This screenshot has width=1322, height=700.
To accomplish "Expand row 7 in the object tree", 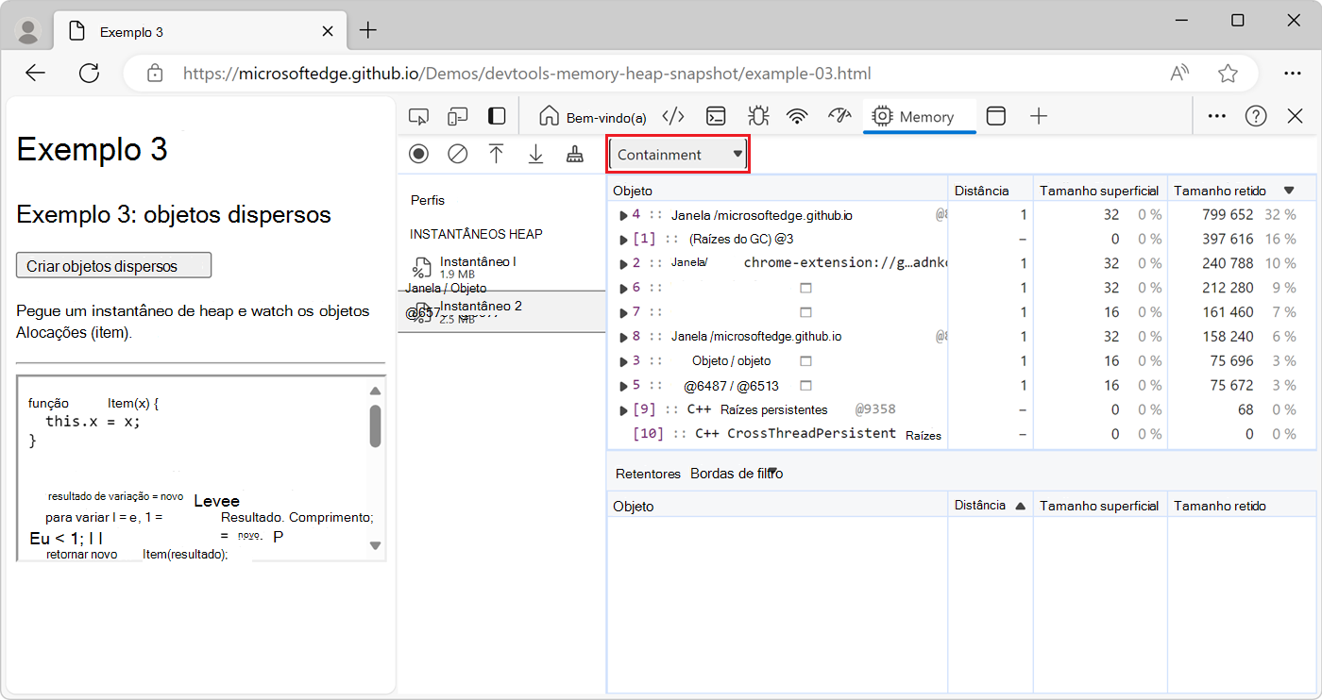I will [x=623, y=312].
